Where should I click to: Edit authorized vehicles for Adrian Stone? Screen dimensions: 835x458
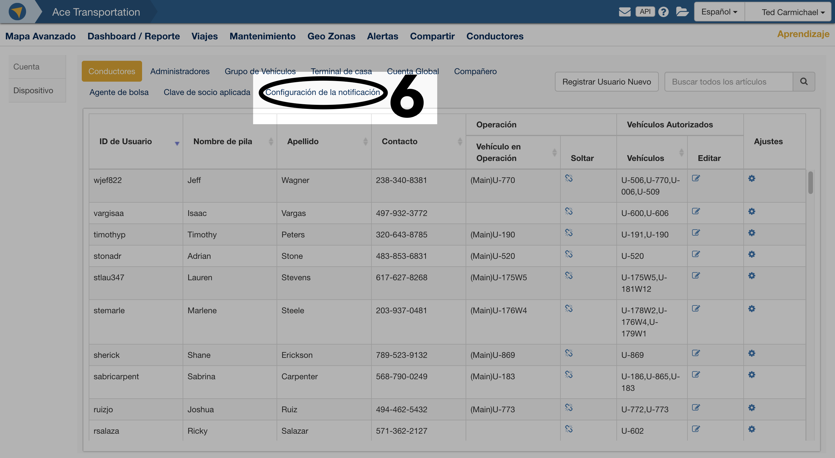point(696,254)
